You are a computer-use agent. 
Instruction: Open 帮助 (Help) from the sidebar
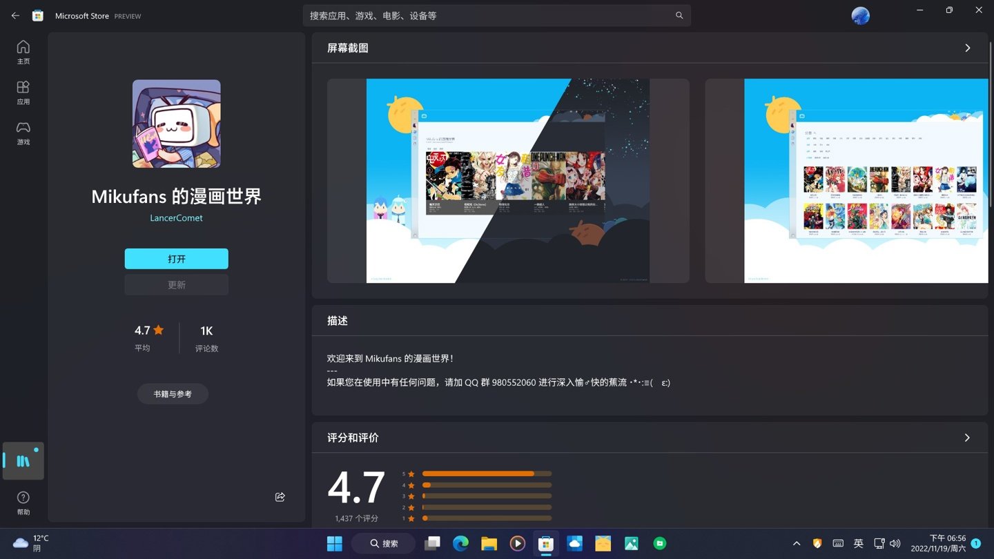coord(23,502)
